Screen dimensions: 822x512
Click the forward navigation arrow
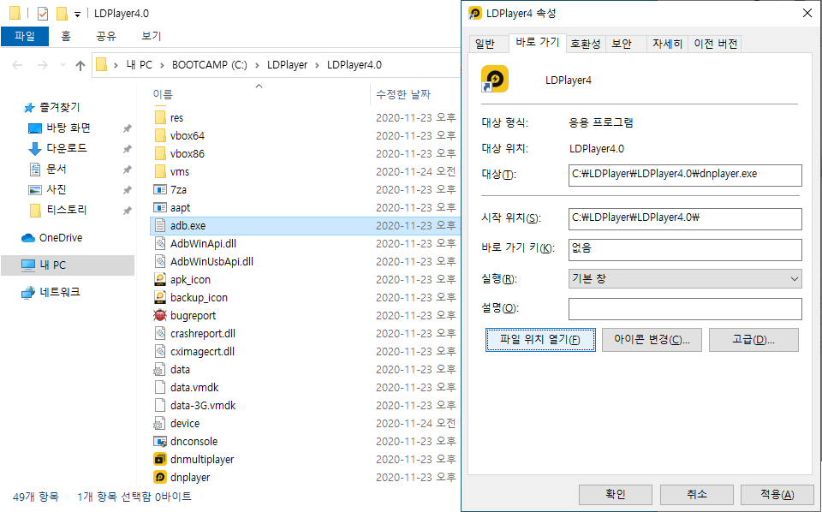click(x=43, y=66)
